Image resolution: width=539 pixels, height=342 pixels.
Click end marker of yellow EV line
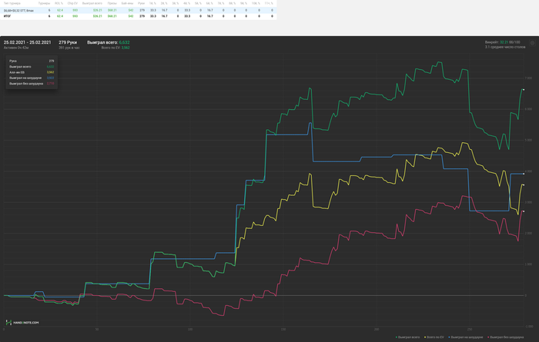point(524,185)
